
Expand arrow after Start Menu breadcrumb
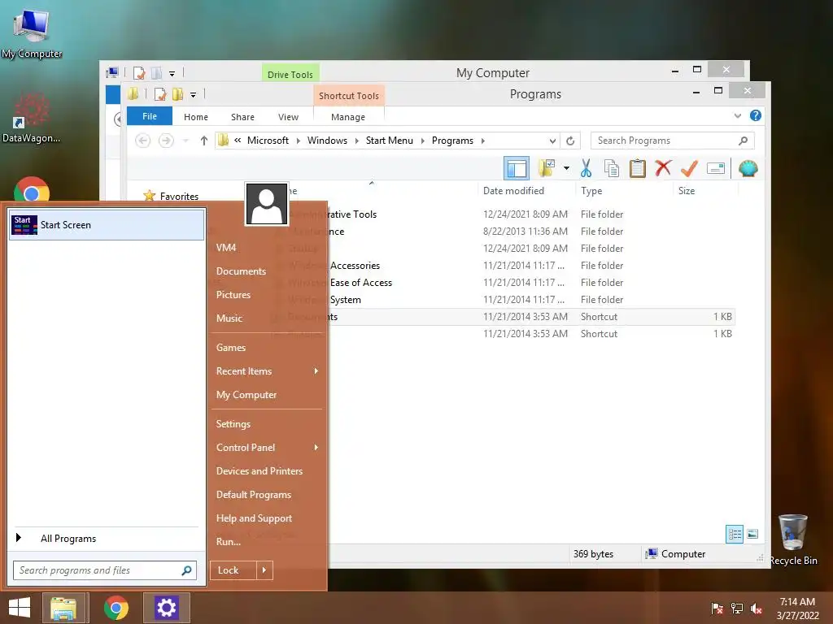[x=423, y=141]
